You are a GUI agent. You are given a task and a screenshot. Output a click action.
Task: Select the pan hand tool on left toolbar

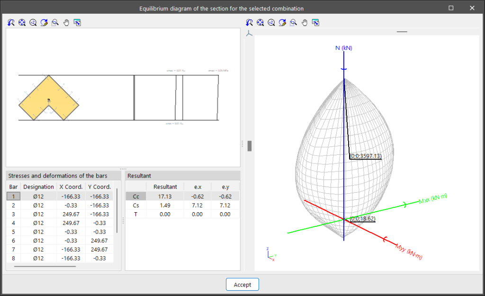pos(66,22)
